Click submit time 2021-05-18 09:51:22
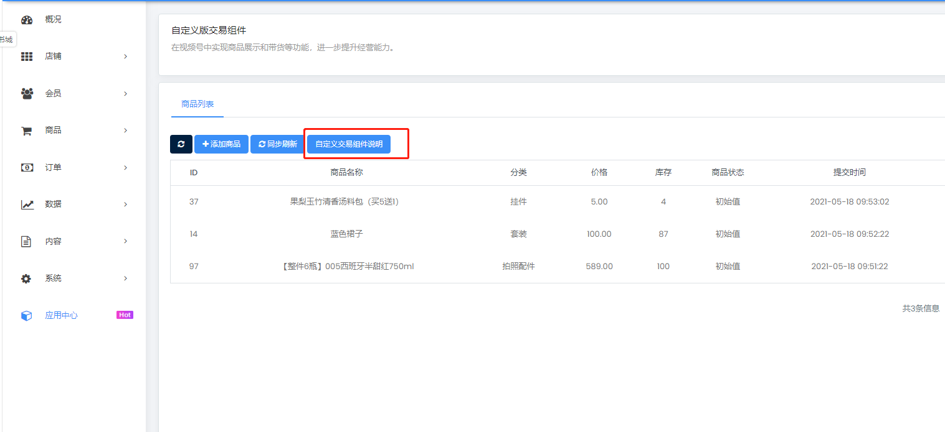Screen dimensions: 945x432 tap(850, 267)
